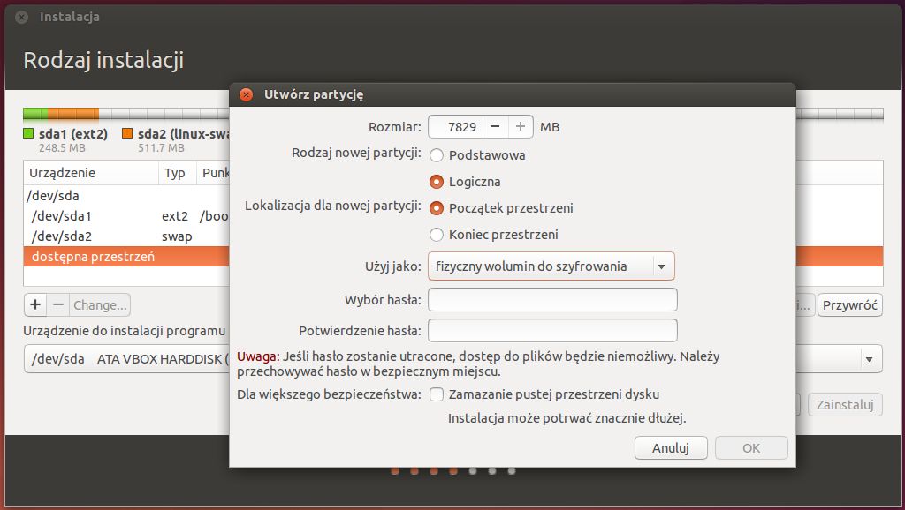This screenshot has width=905, height=510.
Task: Click the Change... button
Action: pyautogui.click(x=98, y=304)
